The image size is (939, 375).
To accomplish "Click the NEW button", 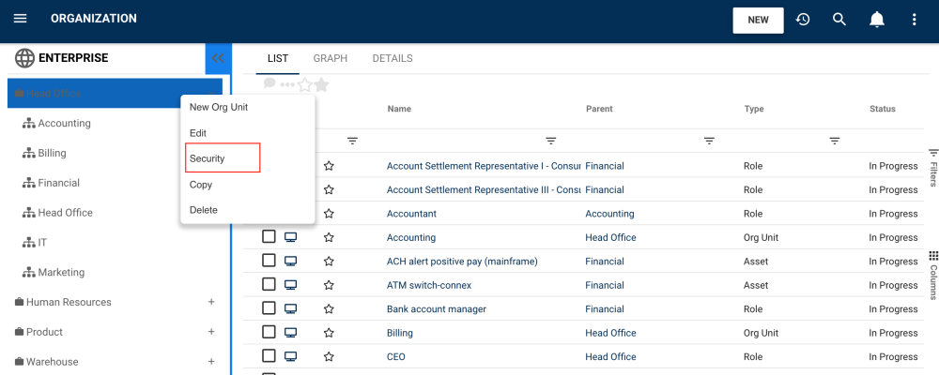I will point(758,20).
